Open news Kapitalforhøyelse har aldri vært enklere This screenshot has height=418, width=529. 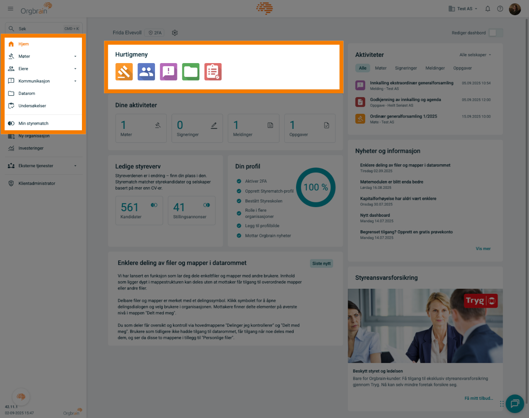tap(398, 199)
